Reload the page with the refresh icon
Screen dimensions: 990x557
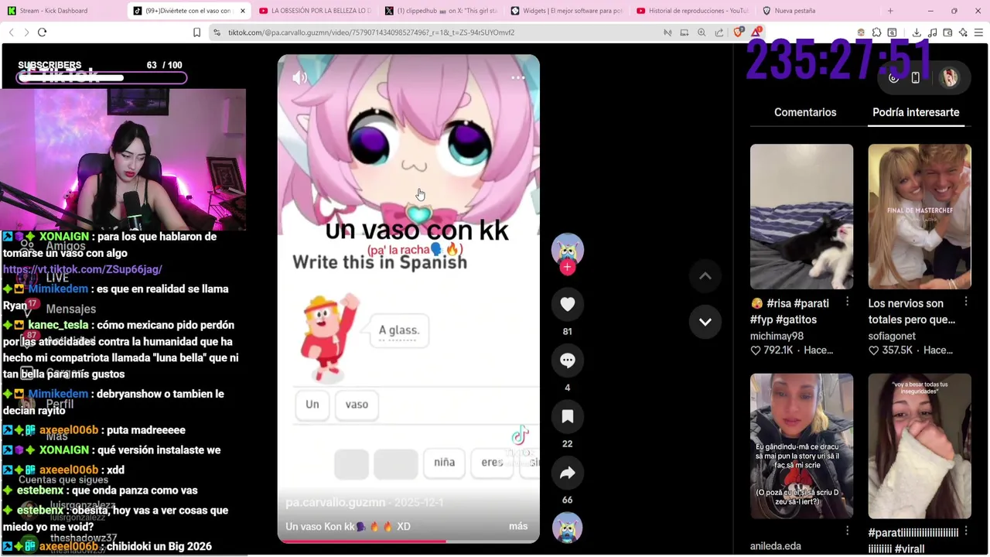point(42,32)
